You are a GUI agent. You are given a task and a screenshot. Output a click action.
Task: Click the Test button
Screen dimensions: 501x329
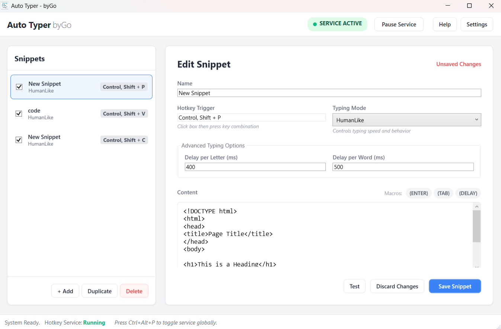point(354,286)
